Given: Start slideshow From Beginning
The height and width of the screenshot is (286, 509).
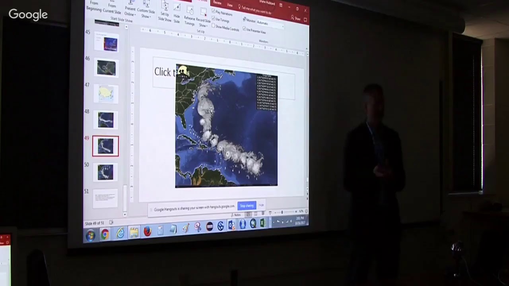Looking at the screenshot, I should point(94,6).
